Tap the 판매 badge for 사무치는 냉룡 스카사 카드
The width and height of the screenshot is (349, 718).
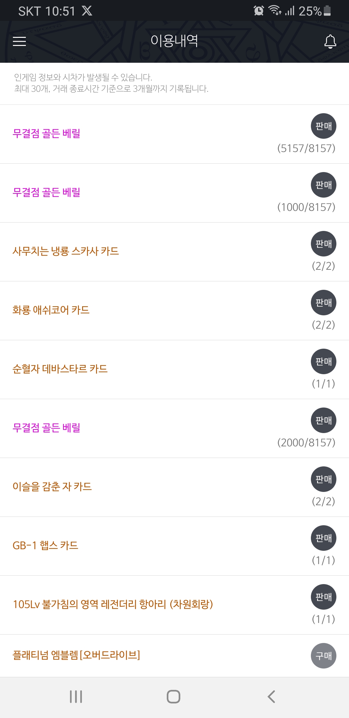click(323, 244)
